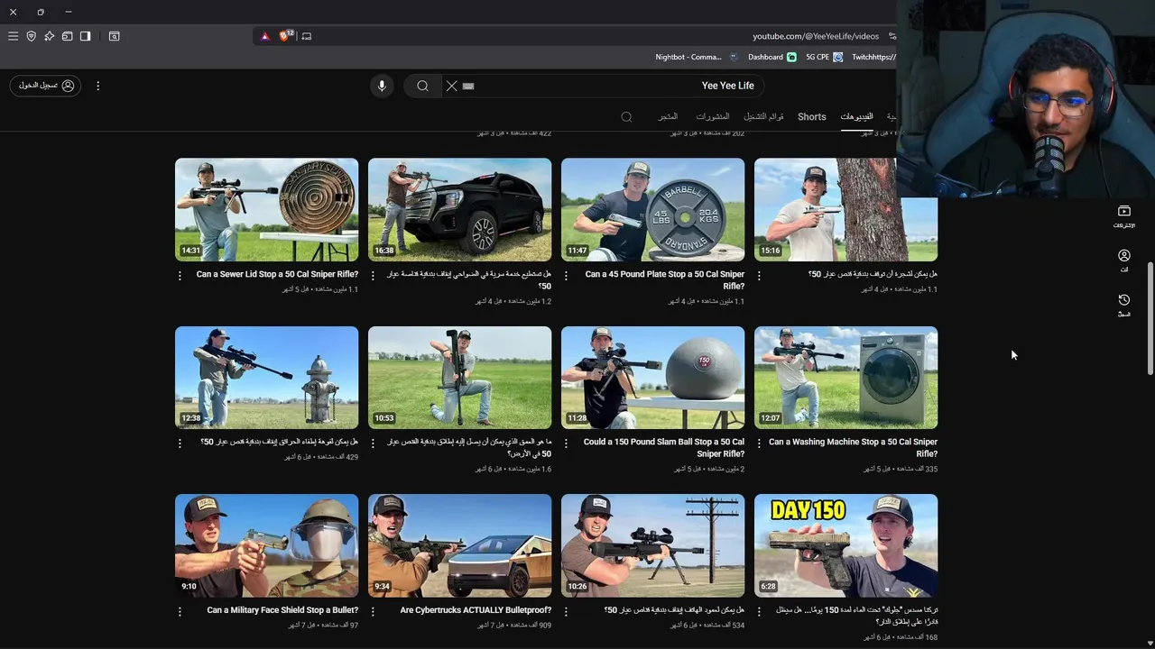
Task: Click the Brave VPN shield toolbar icon
Action: pos(31,36)
